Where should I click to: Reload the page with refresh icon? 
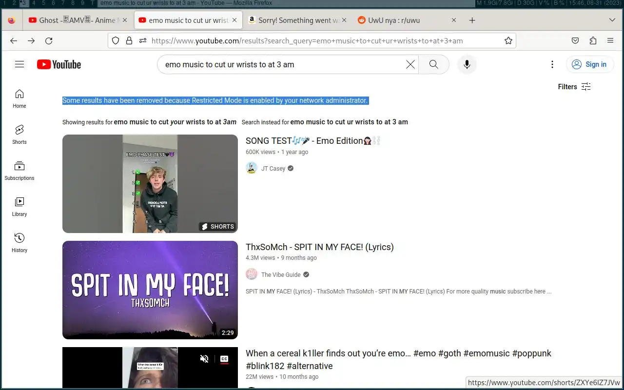[49, 41]
